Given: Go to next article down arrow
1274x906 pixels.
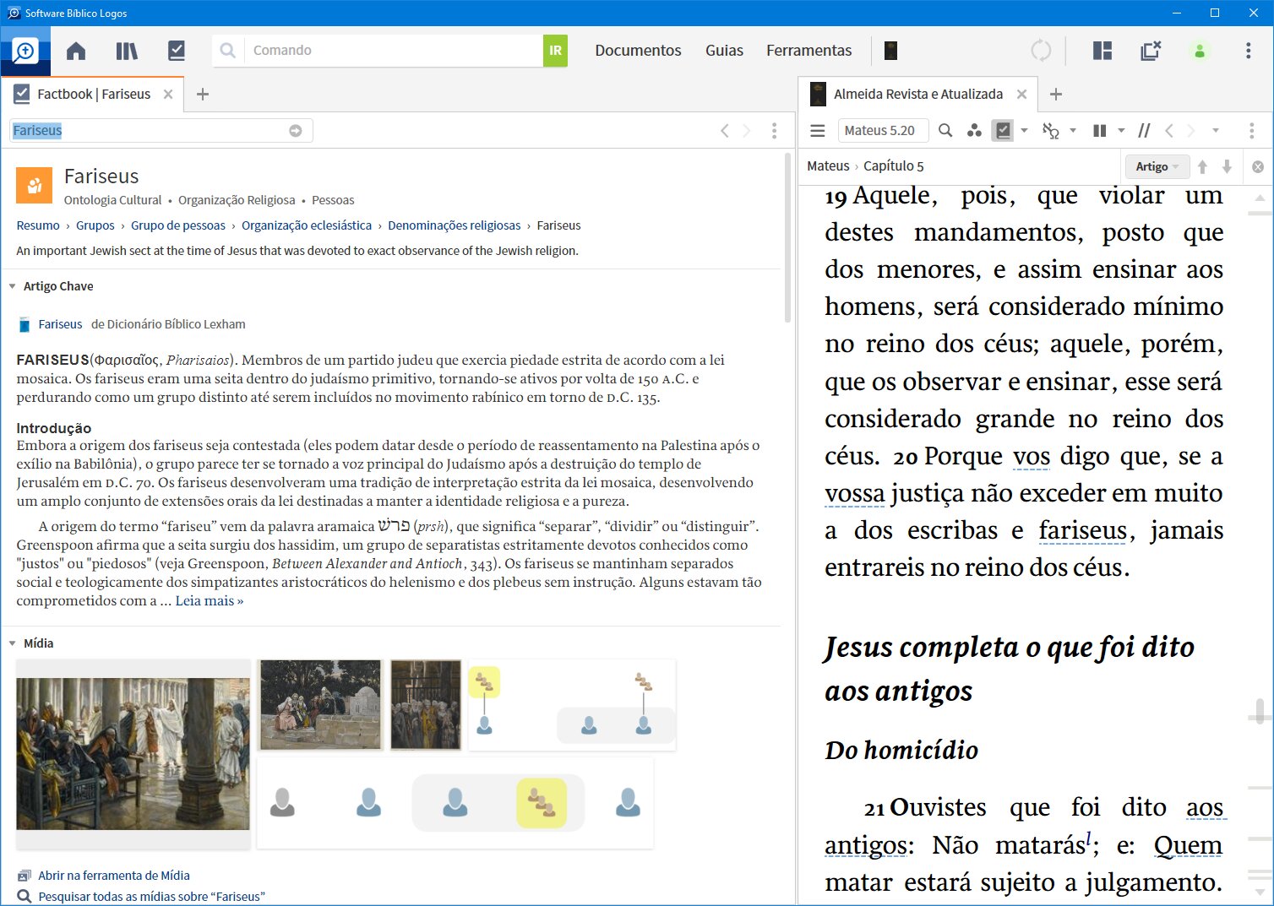Looking at the screenshot, I should click(x=1227, y=166).
